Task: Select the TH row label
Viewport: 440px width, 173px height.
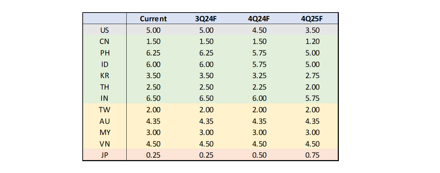Action: 104,87
